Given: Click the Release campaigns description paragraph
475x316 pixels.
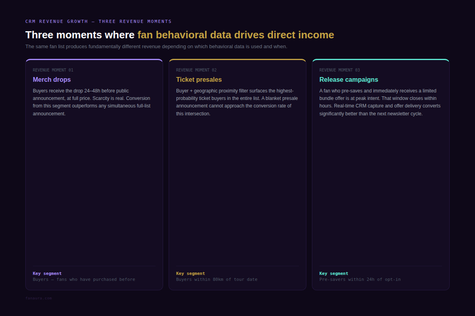Looking at the screenshot, I should tap(380, 102).
